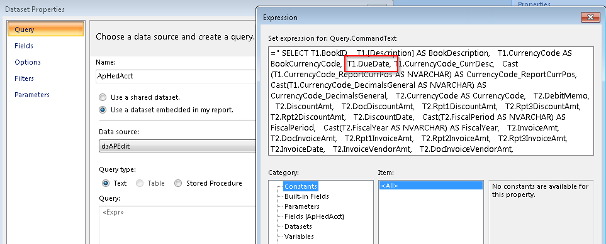Screen dimensions: 606x244
Task: Select the Built-in Fields category
Action: click(306, 196)
